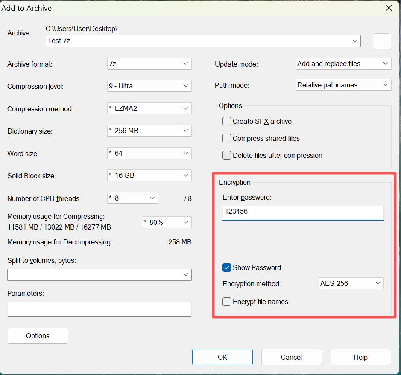Click the browse "..." button next to archive name
The image size is (401, 375).
pyautogui.click(x=381, y=42)
